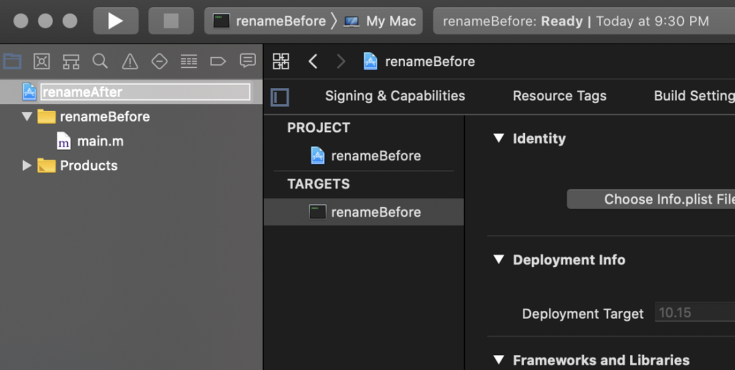Open the Resource Tags tab
The image size is (735, 370).
coord(560,96)
